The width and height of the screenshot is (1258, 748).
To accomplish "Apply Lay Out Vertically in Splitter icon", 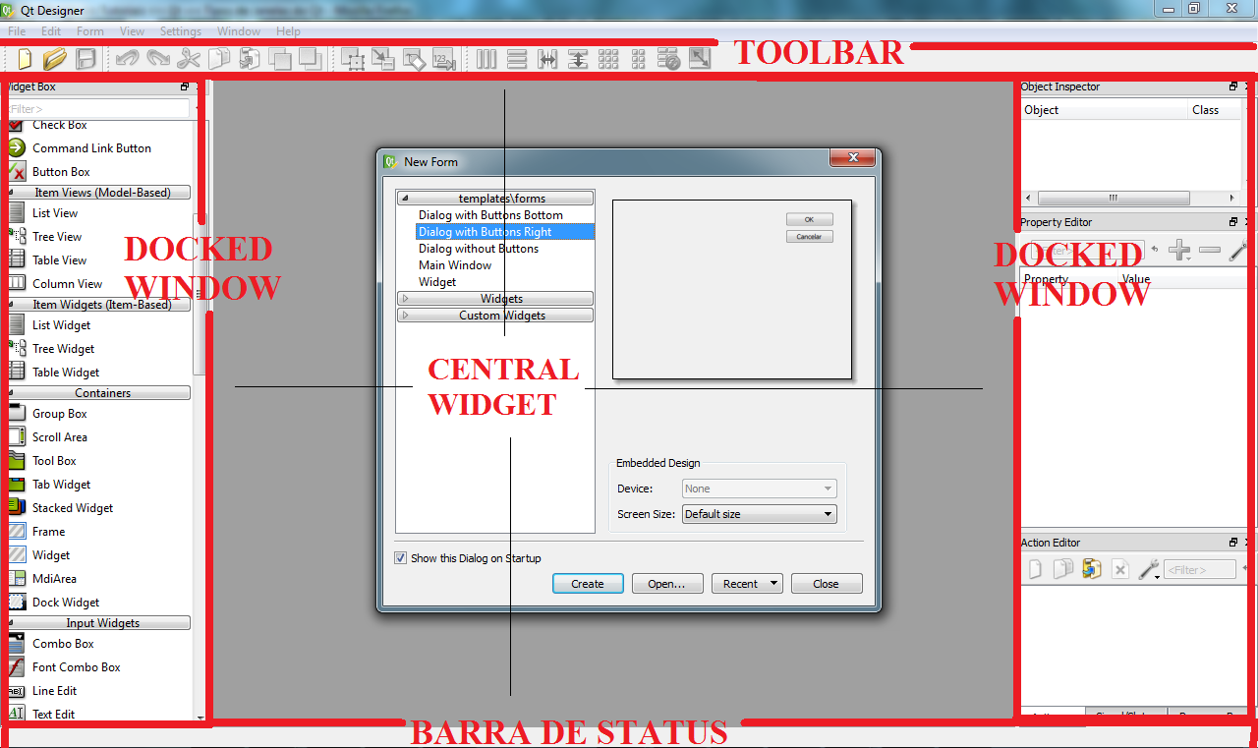I will tap(578, 59).
